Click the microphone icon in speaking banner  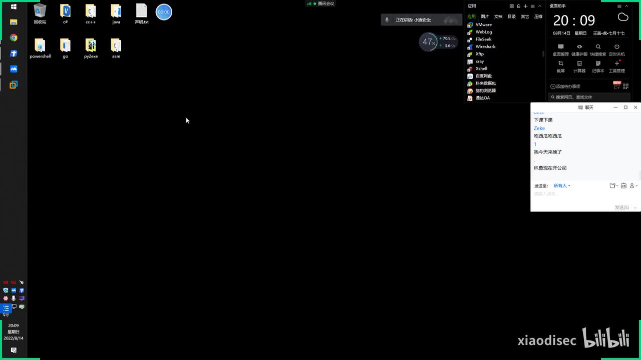(x=387, y=20)
